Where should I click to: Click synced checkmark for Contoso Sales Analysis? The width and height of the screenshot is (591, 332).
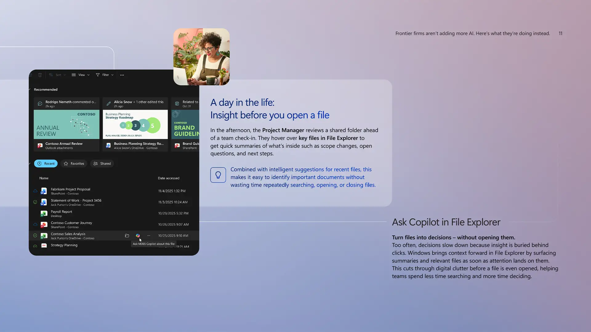[35, 235]
